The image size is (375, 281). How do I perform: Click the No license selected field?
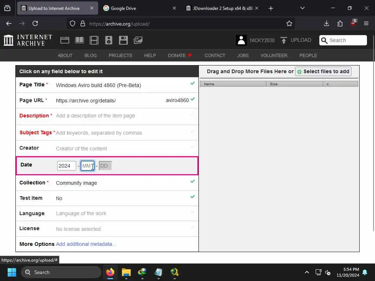(x=78, y=229)
